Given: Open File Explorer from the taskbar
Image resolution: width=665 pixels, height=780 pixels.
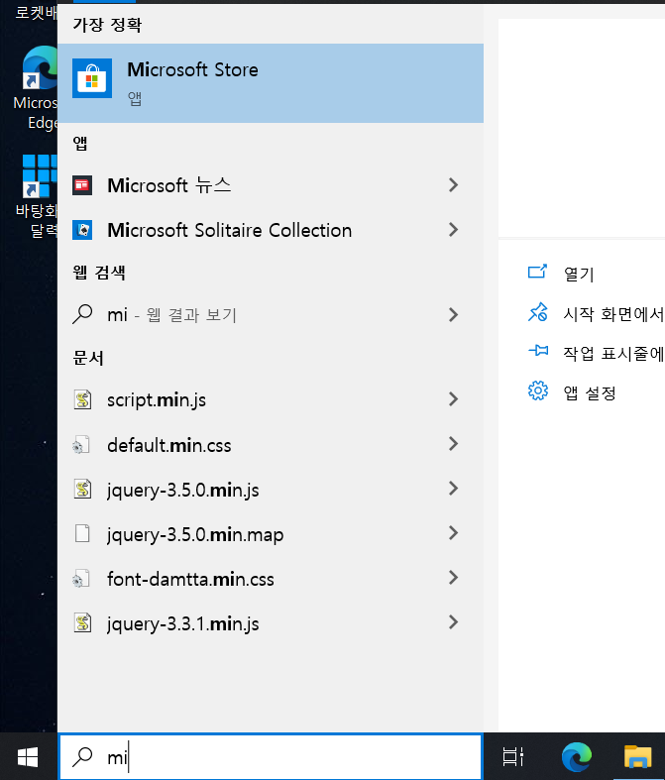Looking at the screenshot, I should coord(638,757).
